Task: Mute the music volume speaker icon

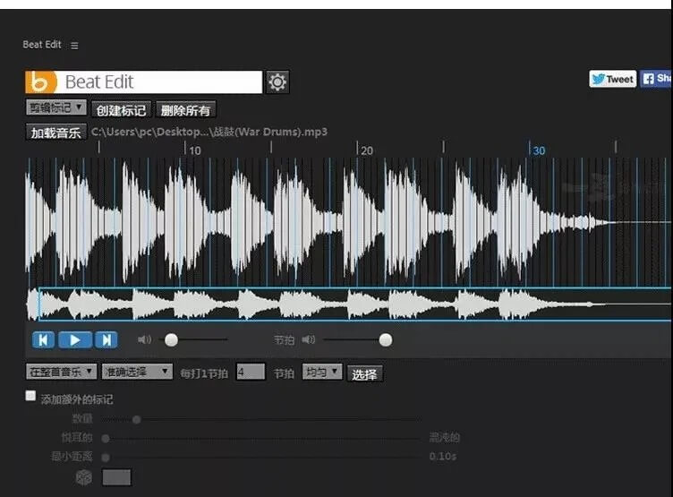Action: (x=144, y=339)
